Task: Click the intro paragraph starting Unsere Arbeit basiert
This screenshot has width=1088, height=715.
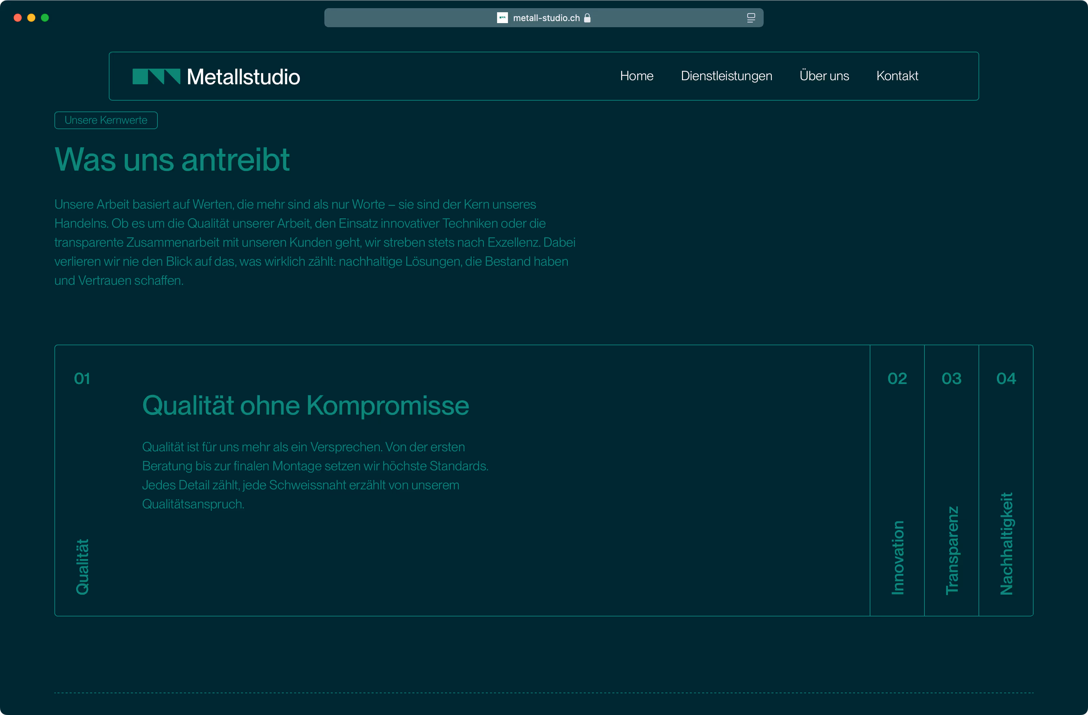Action: coord(315,242)
